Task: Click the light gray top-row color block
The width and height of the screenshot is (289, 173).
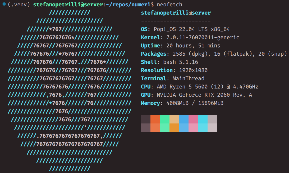Action: pos(212,119)
